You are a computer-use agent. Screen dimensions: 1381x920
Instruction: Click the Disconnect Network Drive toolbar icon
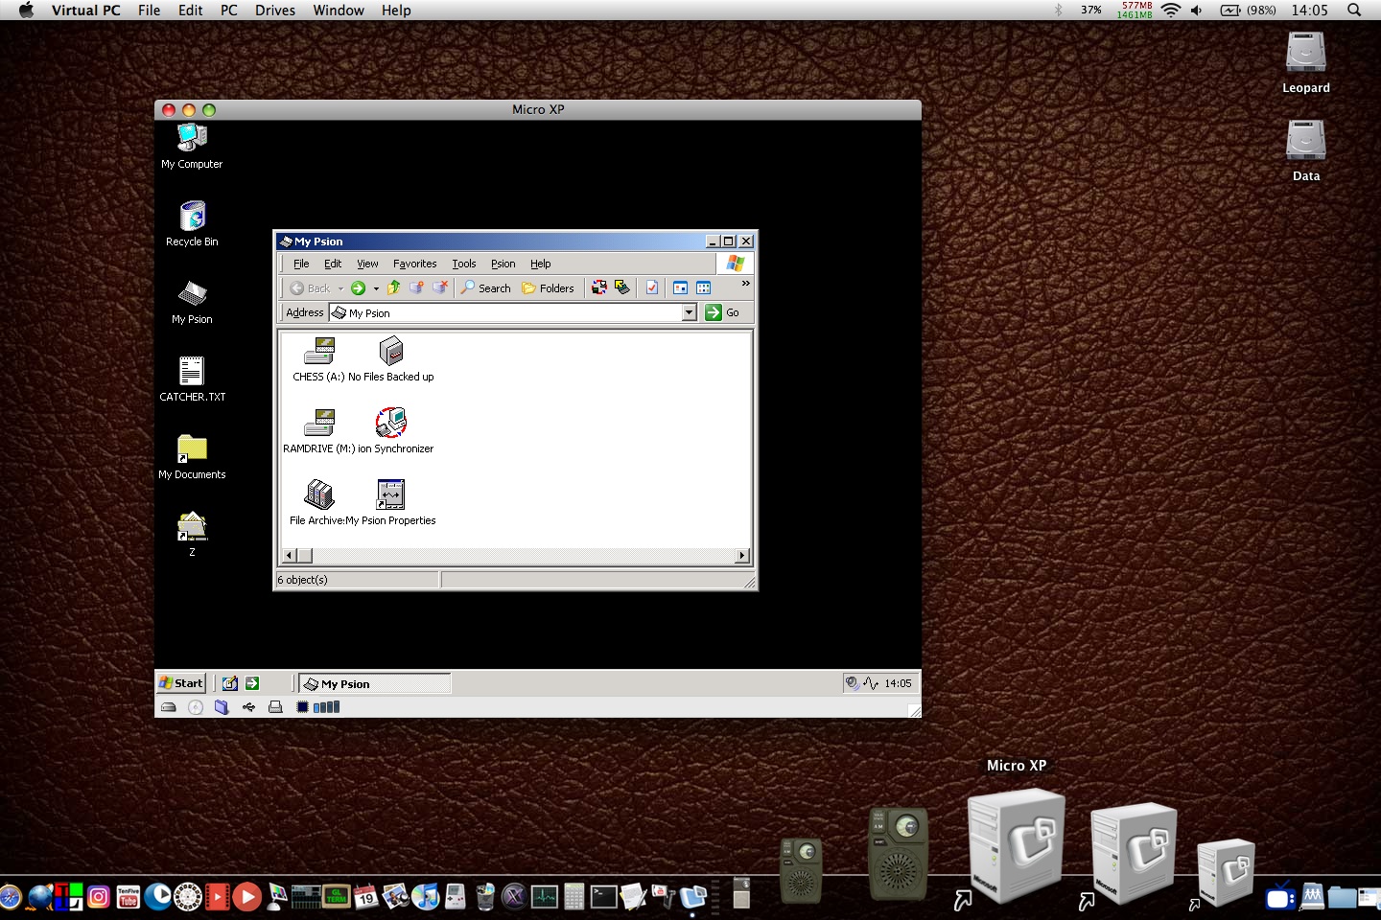[440, 287]
